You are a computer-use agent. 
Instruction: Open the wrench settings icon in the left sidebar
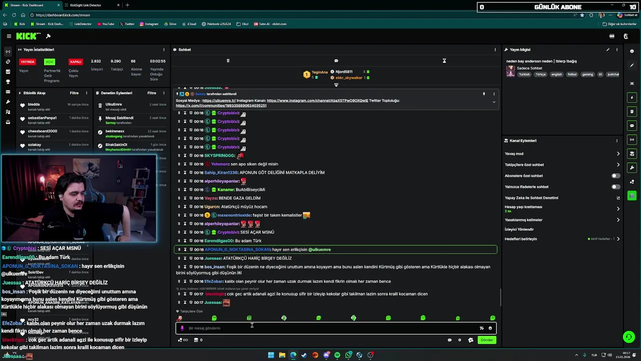click(8, 102)
